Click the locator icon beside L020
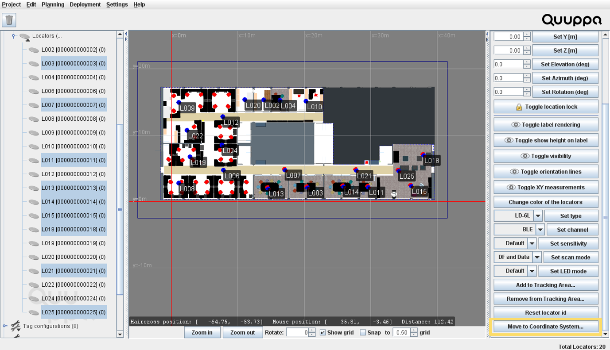The image size is (610, 350). click(x=34, y=257)
